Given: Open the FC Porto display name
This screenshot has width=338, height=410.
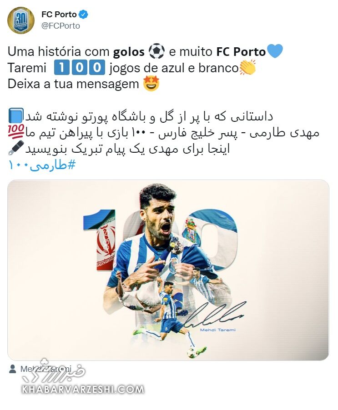Looking at the screenshot, I should (59, 15).
